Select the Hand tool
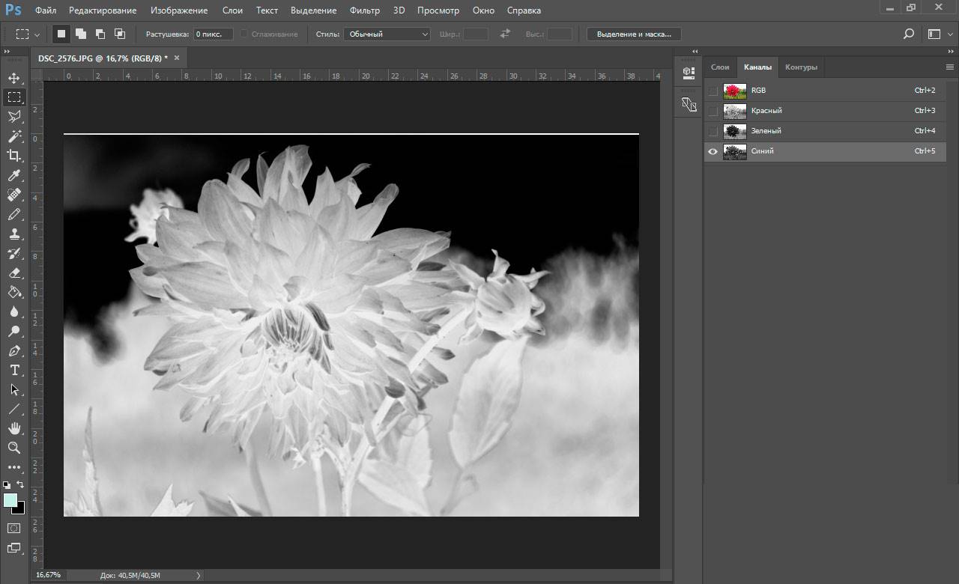The height and width of the screenshot is (584, 959). pyautogui.click(x=14, y=428)
